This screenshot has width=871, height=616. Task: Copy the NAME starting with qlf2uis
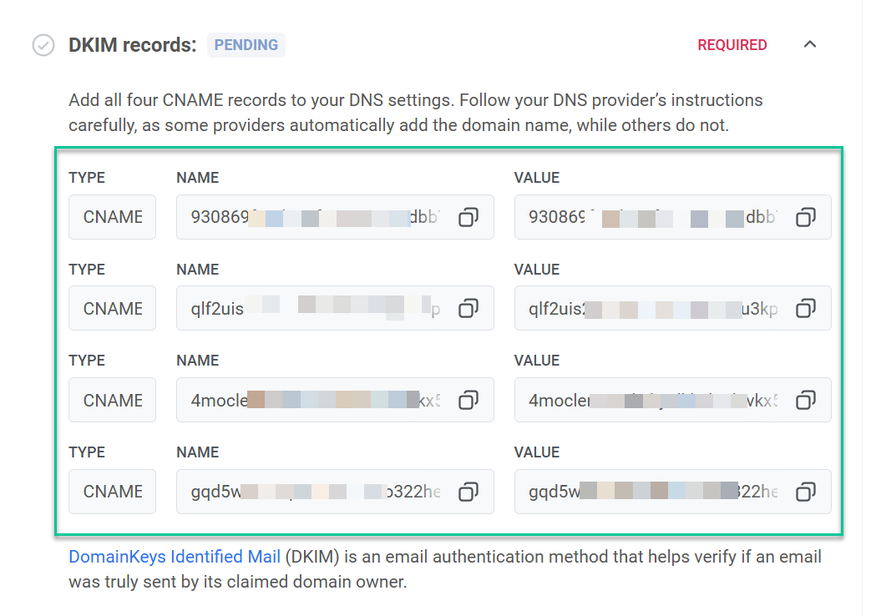pyautogui.click(x=468, y=309)
